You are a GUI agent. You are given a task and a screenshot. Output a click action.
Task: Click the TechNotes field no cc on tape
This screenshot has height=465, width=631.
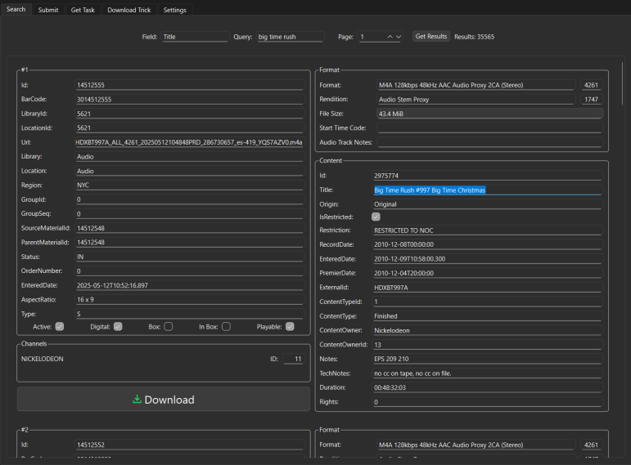point(487,373)
